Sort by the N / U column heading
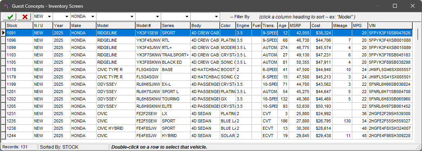This screenshot has height=151, width=422. (43, 25)
